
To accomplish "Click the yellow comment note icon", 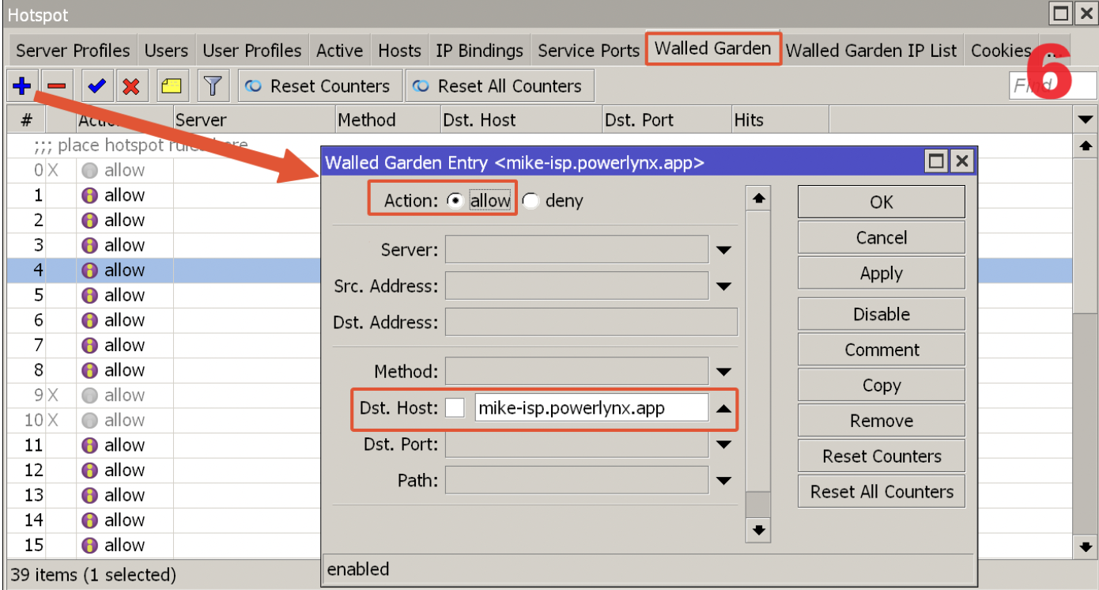I will pyautogui.click(x=171, y=86).
